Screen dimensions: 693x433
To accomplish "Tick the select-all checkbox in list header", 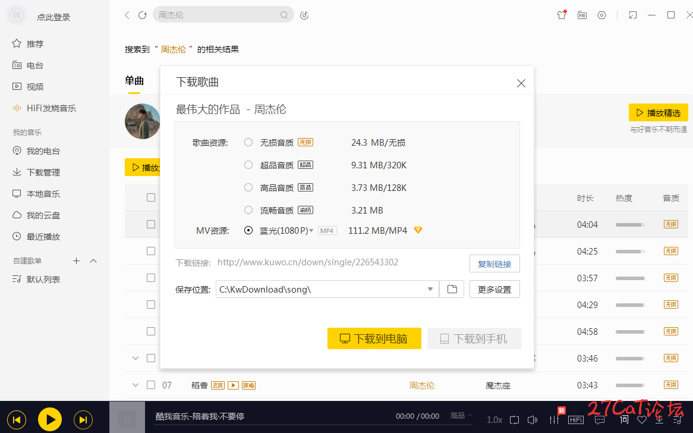I will [x=151, y=197].
